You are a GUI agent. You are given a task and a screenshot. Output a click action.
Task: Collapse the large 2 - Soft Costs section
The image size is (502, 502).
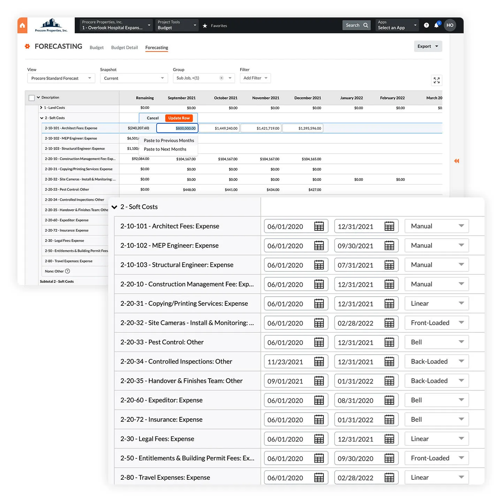click(114, 207)
